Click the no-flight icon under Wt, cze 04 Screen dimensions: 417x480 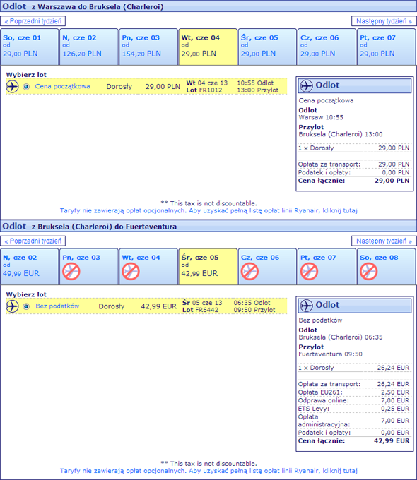(x=131, y=272)
